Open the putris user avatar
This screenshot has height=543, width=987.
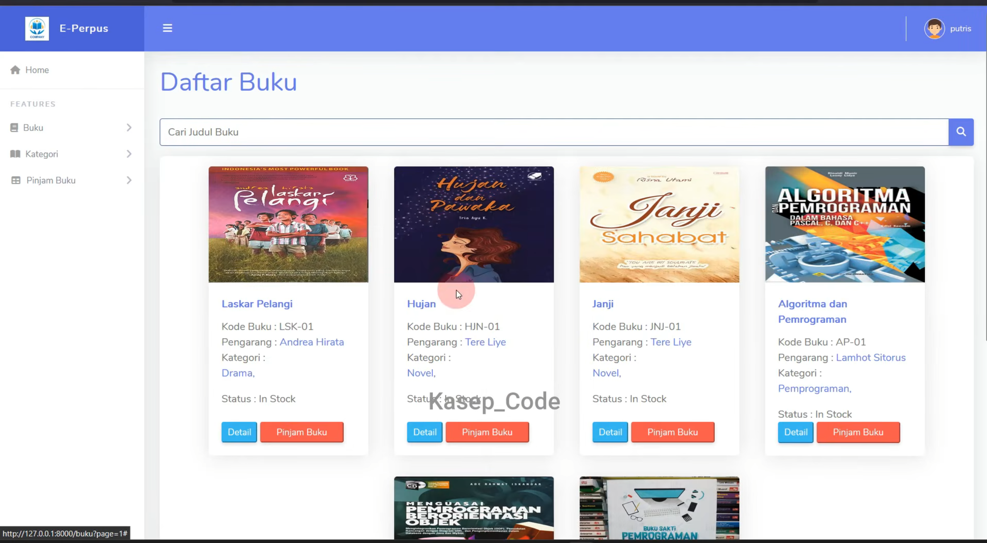click(x=934, y=29)
